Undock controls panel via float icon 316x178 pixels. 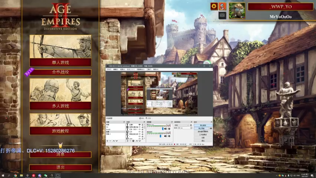211,122
